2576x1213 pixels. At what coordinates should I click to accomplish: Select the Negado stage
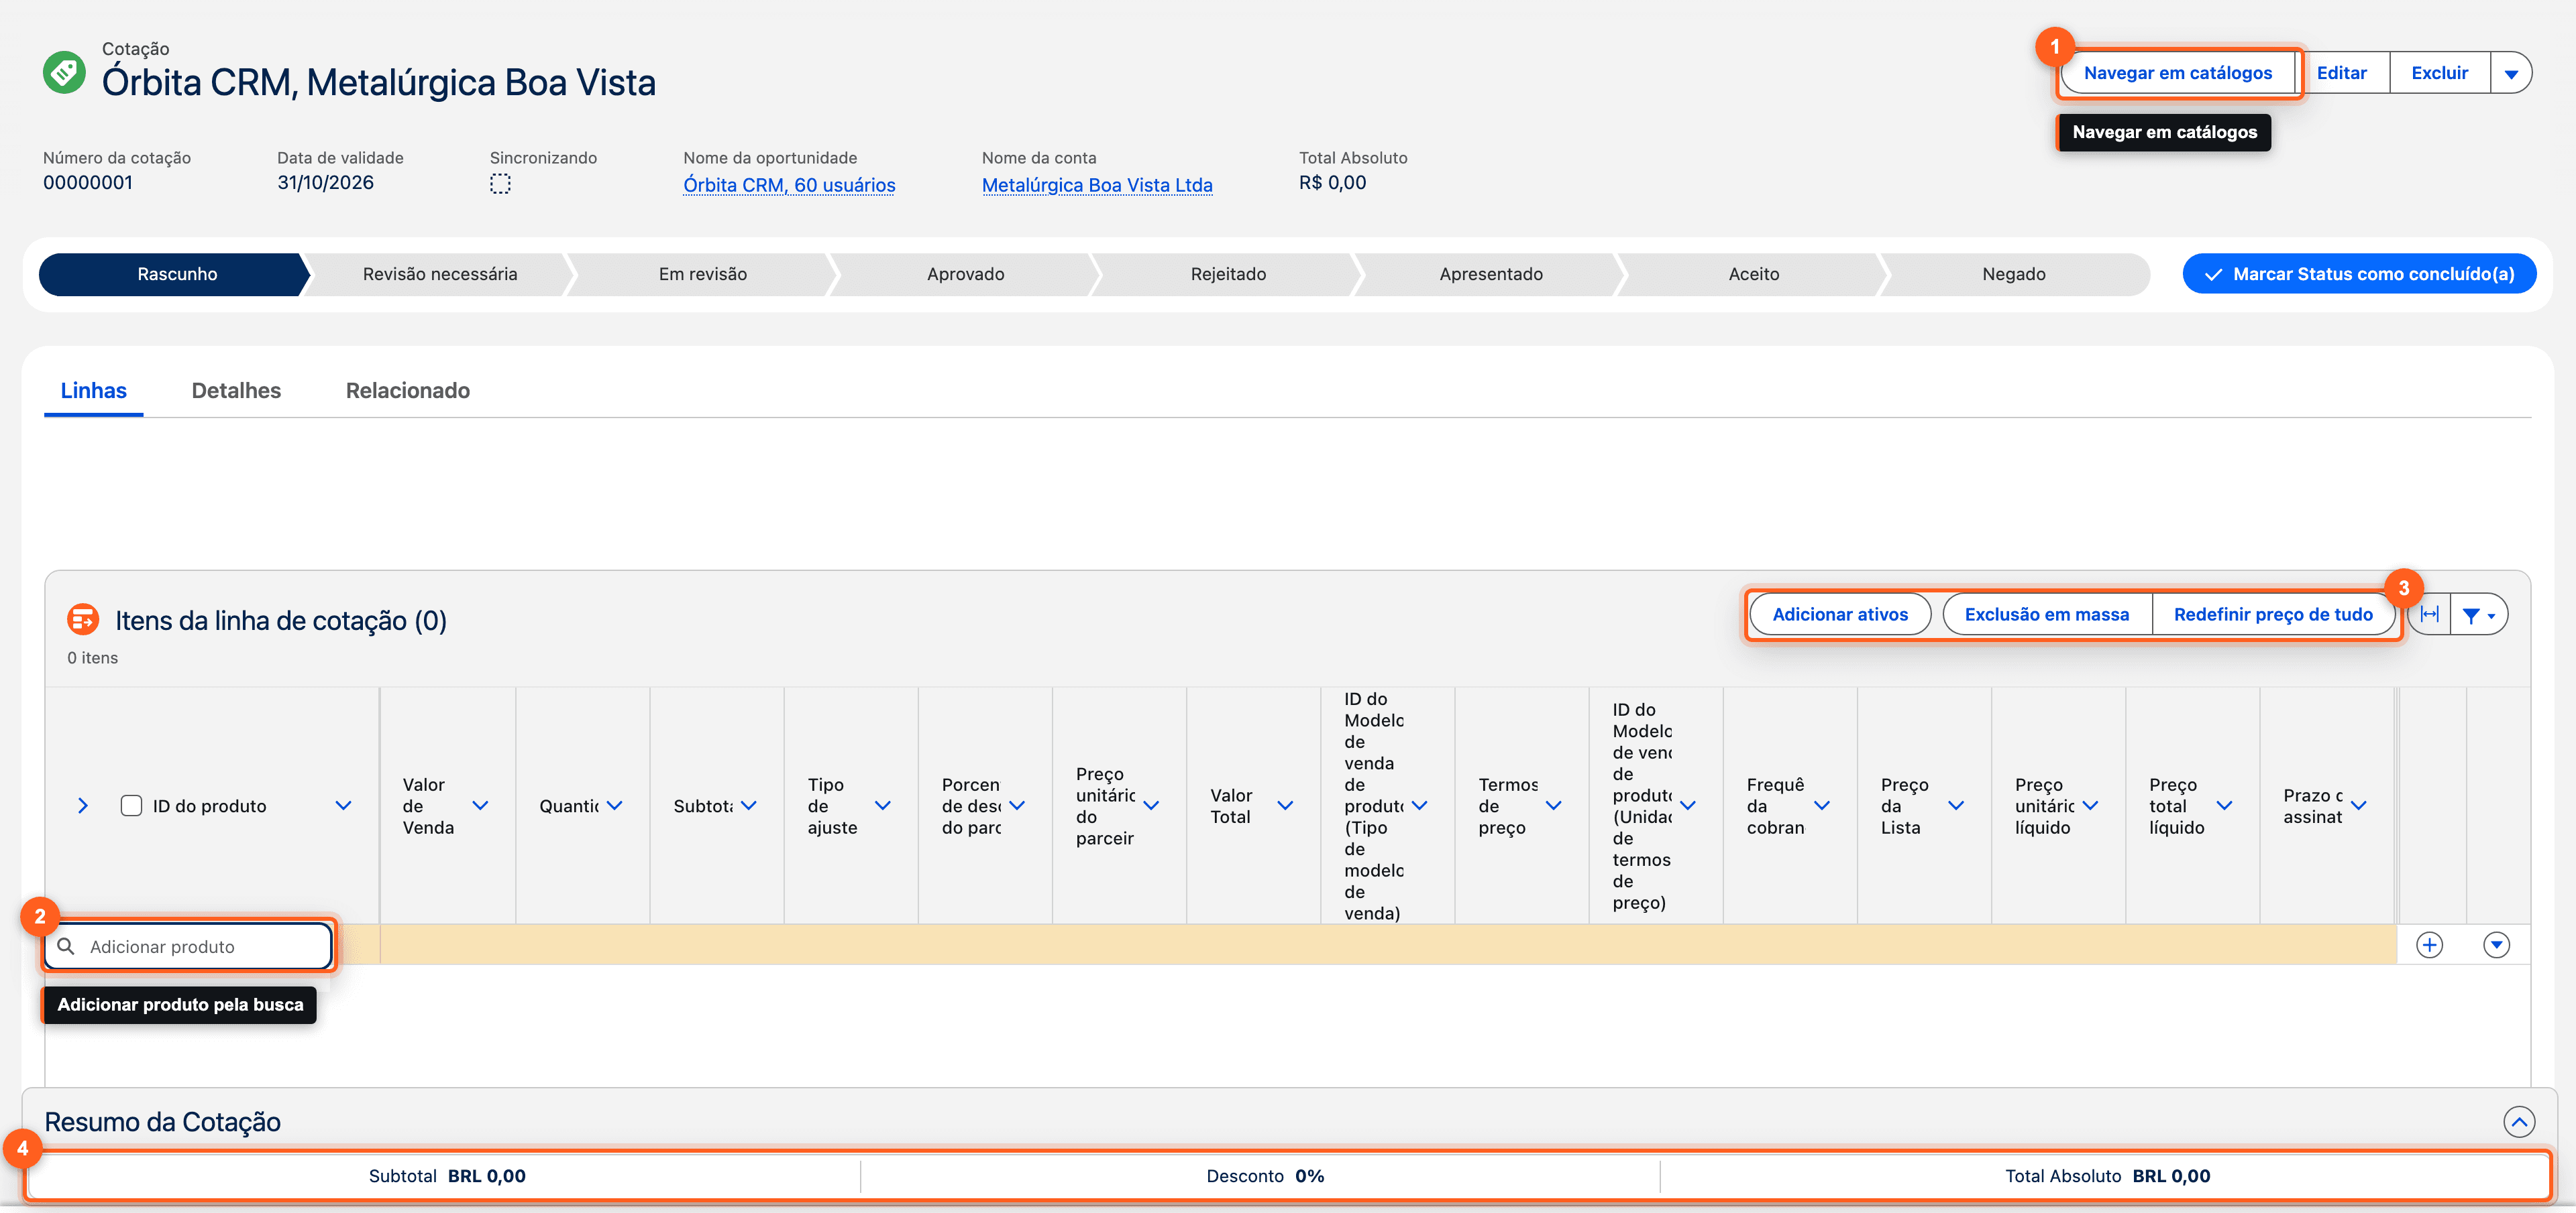tap(2014, 274)
